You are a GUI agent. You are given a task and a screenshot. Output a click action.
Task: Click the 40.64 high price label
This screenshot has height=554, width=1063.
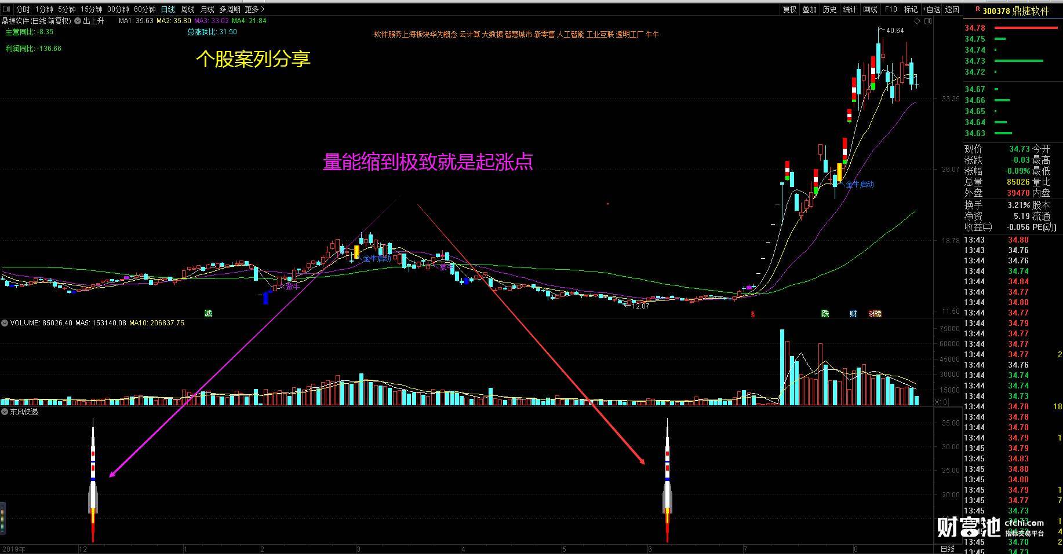click(895, 31)
